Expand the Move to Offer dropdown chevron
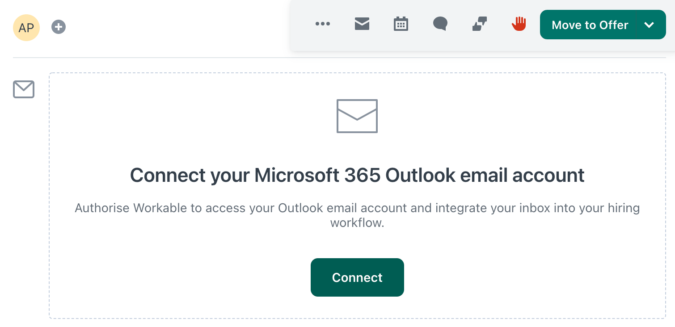 pos(650,25)
